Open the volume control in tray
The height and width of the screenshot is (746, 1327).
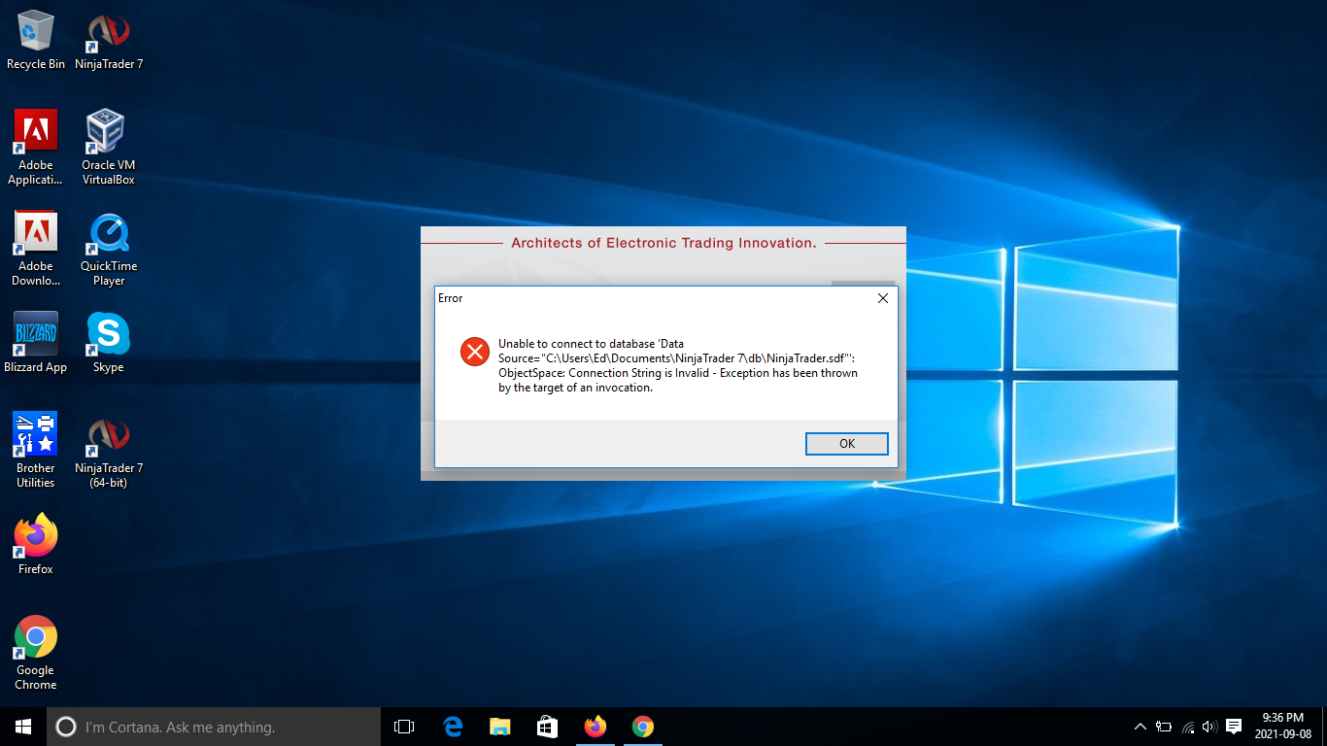pos(1209,727)
